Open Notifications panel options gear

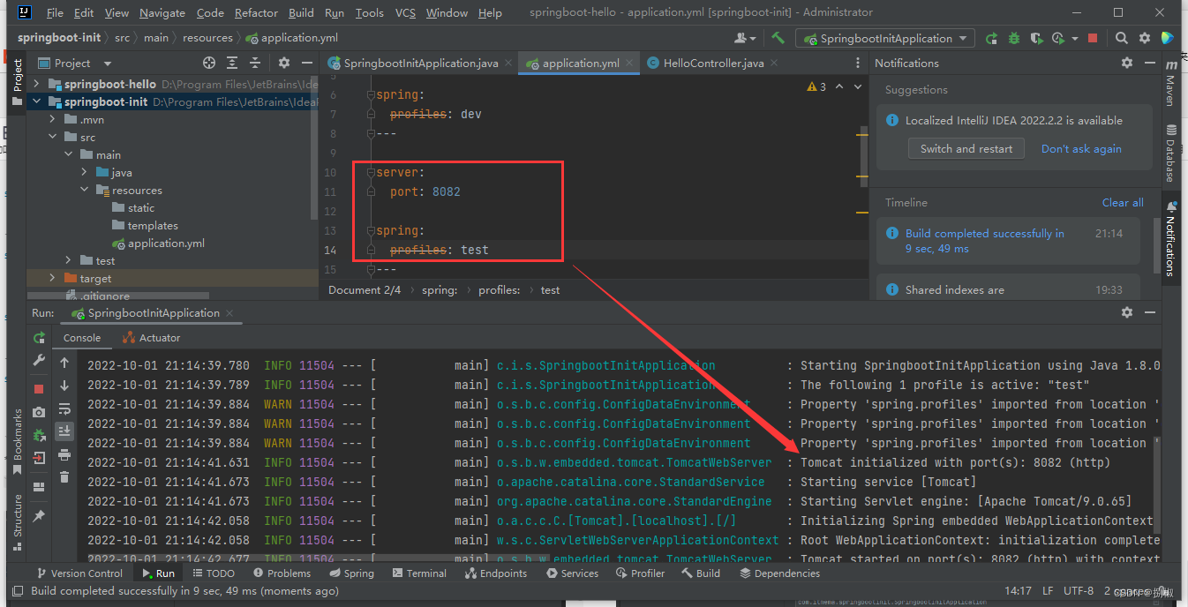coord(1127,63)
